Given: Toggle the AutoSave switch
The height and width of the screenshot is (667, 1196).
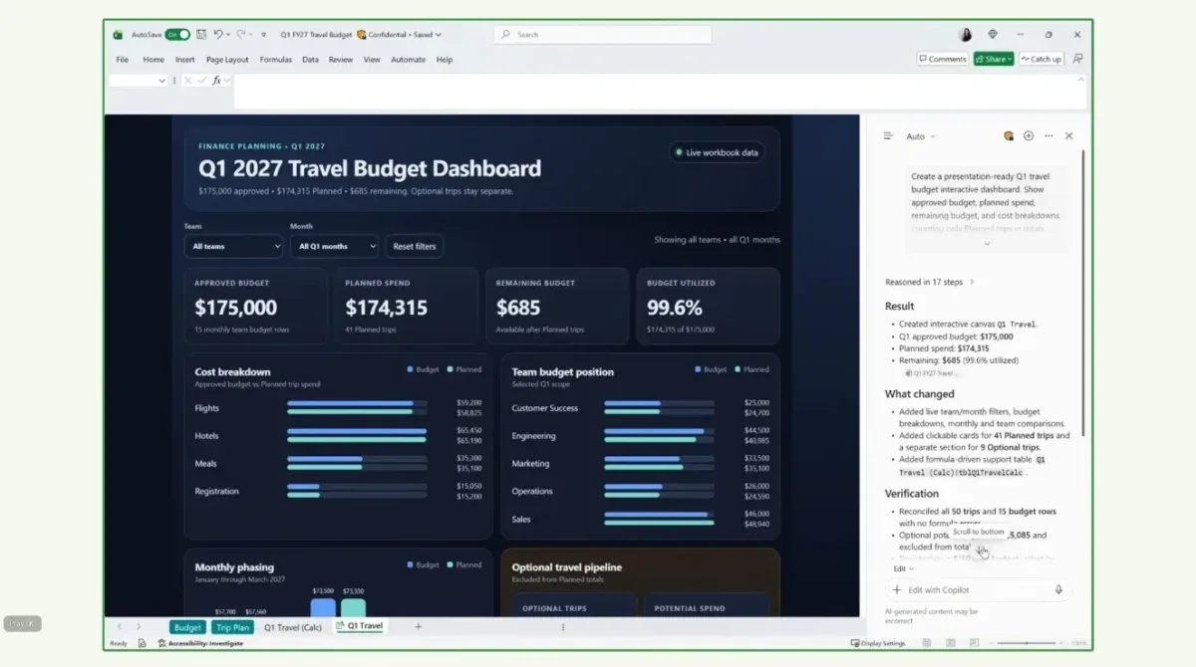Looking at the screenshot, I should coord(177,35).
